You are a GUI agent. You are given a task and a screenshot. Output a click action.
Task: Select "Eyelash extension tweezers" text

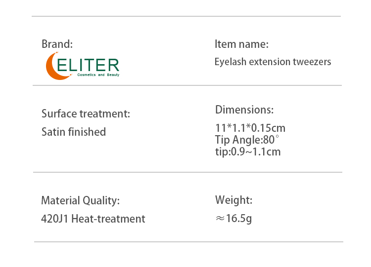273,62
